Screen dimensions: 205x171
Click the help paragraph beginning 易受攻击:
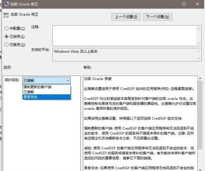click(x=139, y=168)
